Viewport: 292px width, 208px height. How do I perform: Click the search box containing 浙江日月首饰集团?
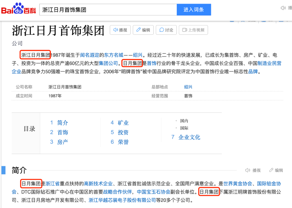click(x=108, y=10)
